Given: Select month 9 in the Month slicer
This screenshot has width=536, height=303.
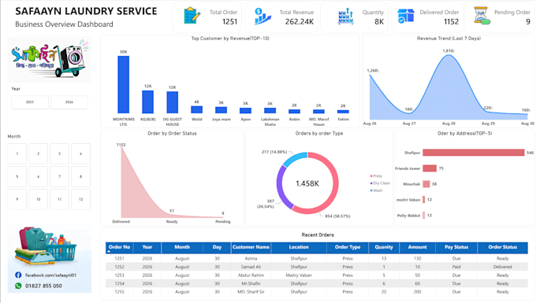Looking at the screenshot, I should point(17,199).
